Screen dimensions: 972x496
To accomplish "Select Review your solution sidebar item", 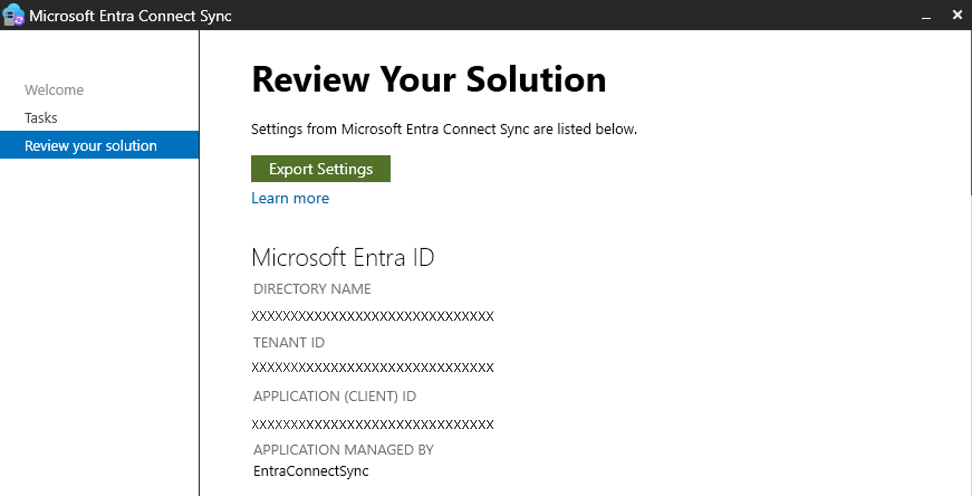I will (91, 146).
